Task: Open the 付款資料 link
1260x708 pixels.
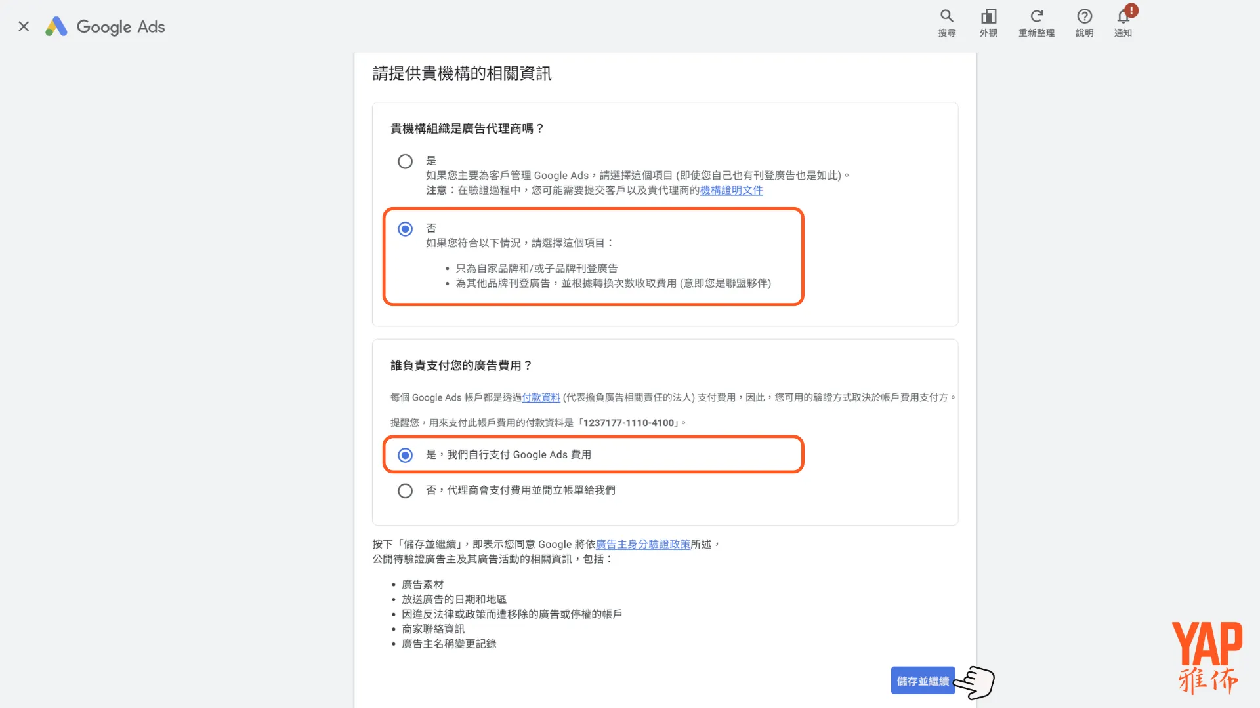Action: (x=541, y=397)
